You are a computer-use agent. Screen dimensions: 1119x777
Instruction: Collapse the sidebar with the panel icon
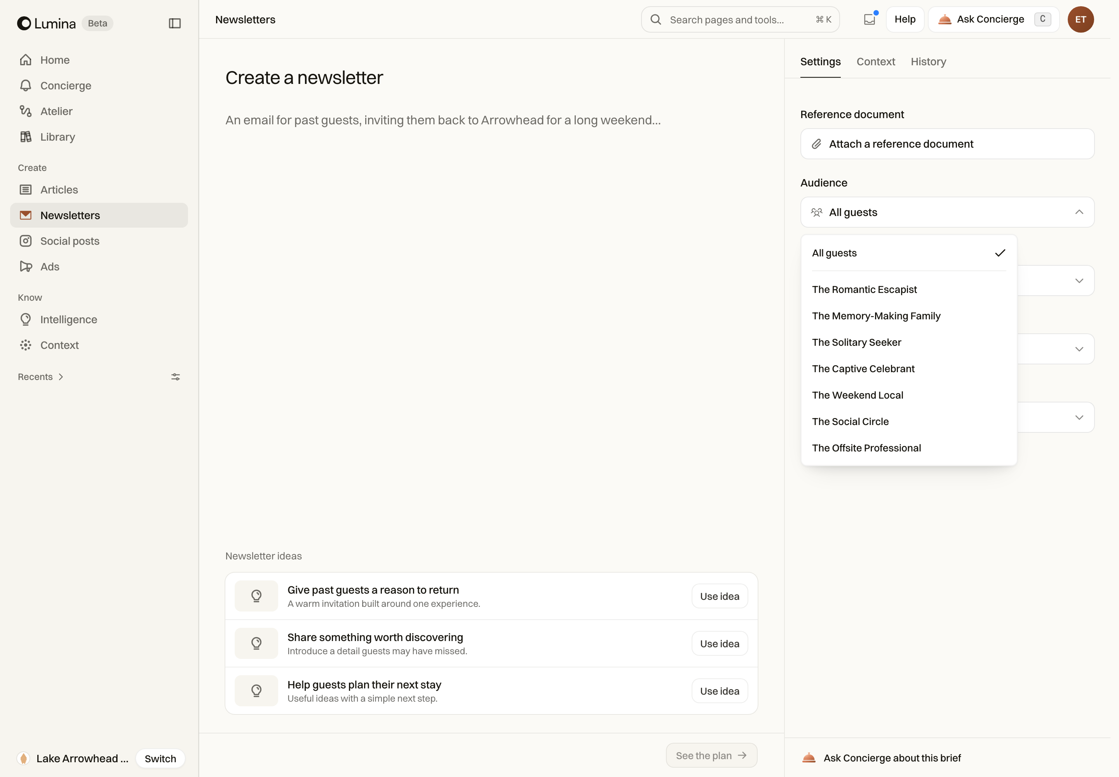(175, 23)
